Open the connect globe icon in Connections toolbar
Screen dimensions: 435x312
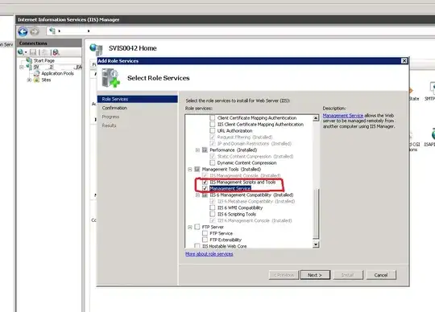(20, 52)
